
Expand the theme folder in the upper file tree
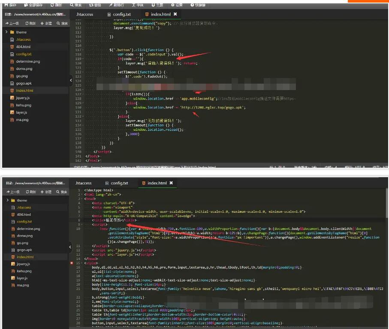pyautogui.click(x=6, y=32)
